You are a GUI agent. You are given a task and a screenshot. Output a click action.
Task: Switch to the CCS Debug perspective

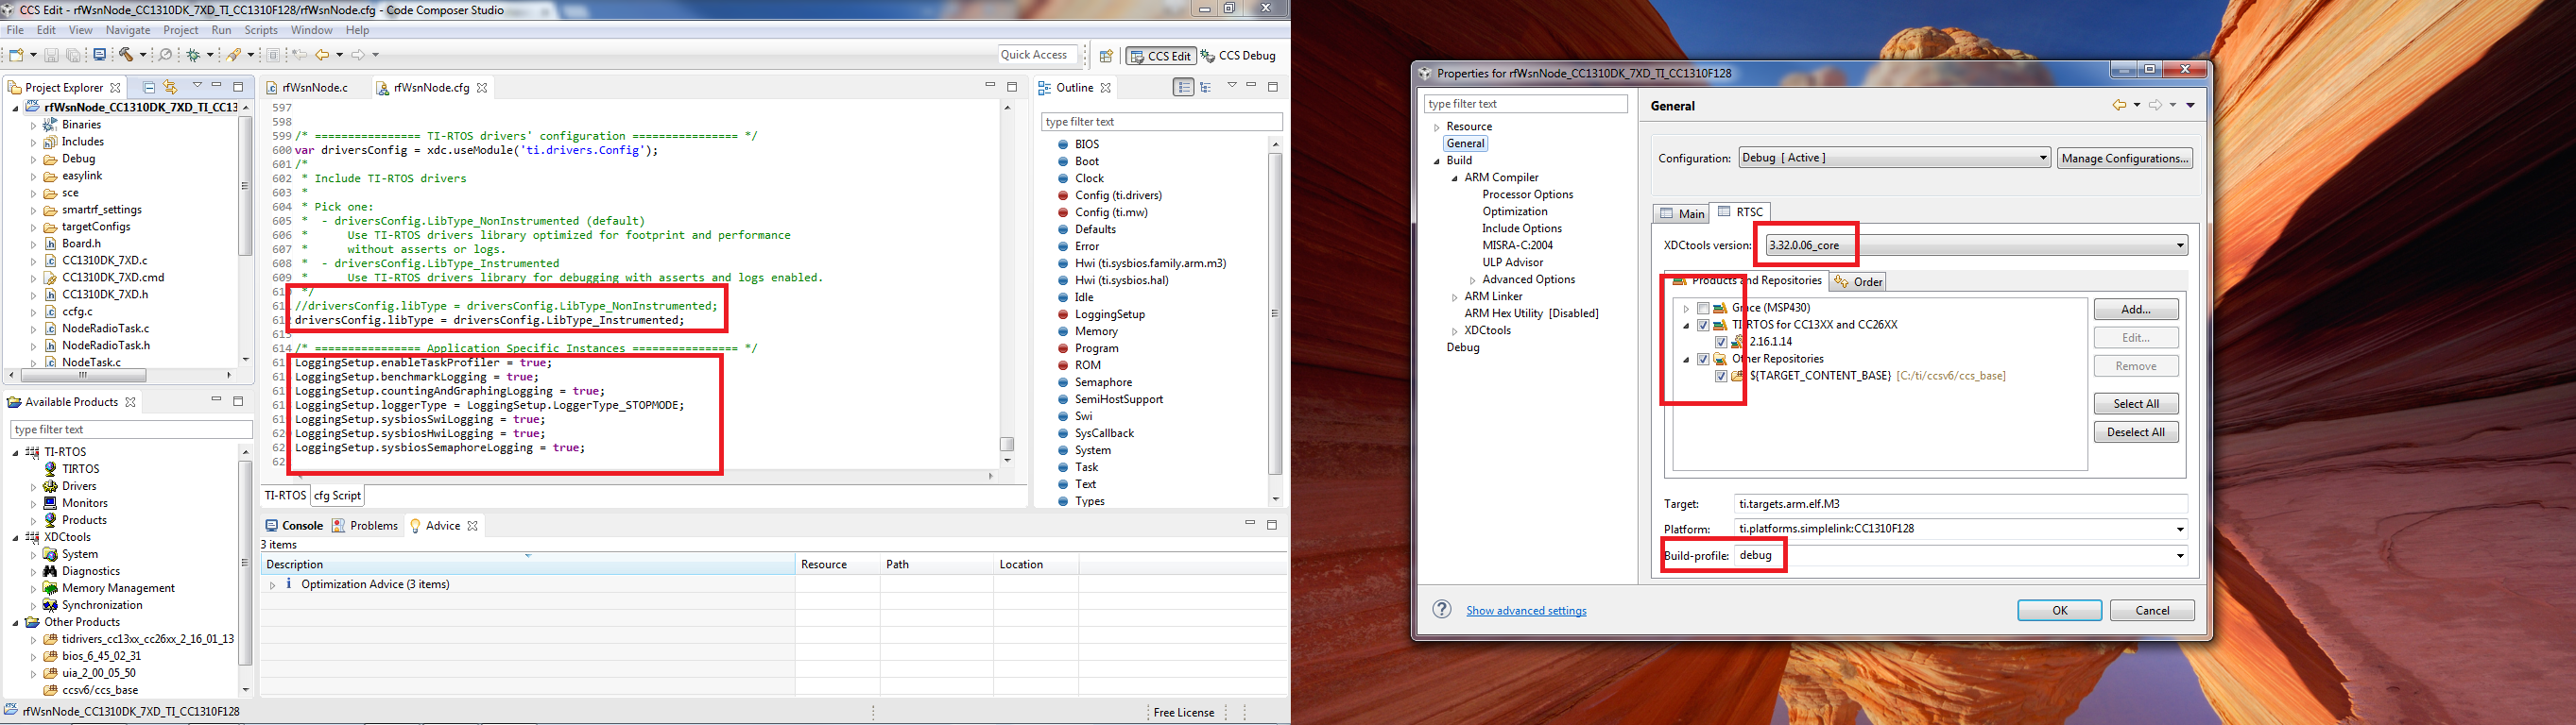point(1238,56)
